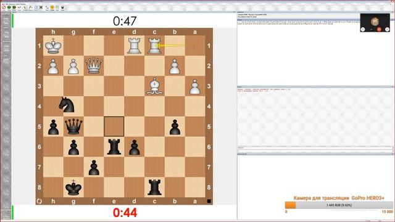The width and height of the screenshot is (395, 222).
Task: Select the white pawn on a3
Action: point(195,86)
